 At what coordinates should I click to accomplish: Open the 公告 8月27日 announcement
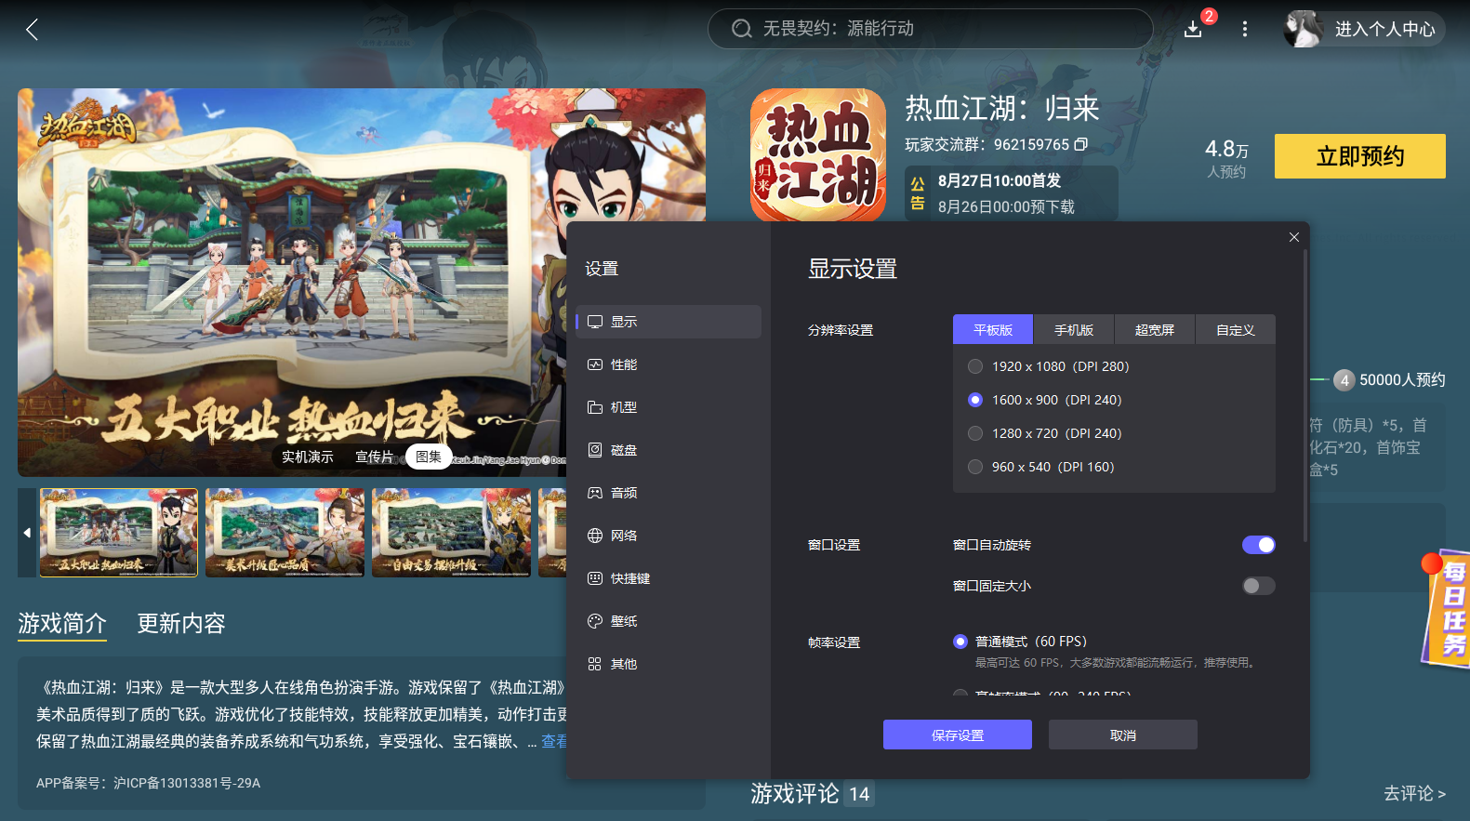[x=1012, y=193]
